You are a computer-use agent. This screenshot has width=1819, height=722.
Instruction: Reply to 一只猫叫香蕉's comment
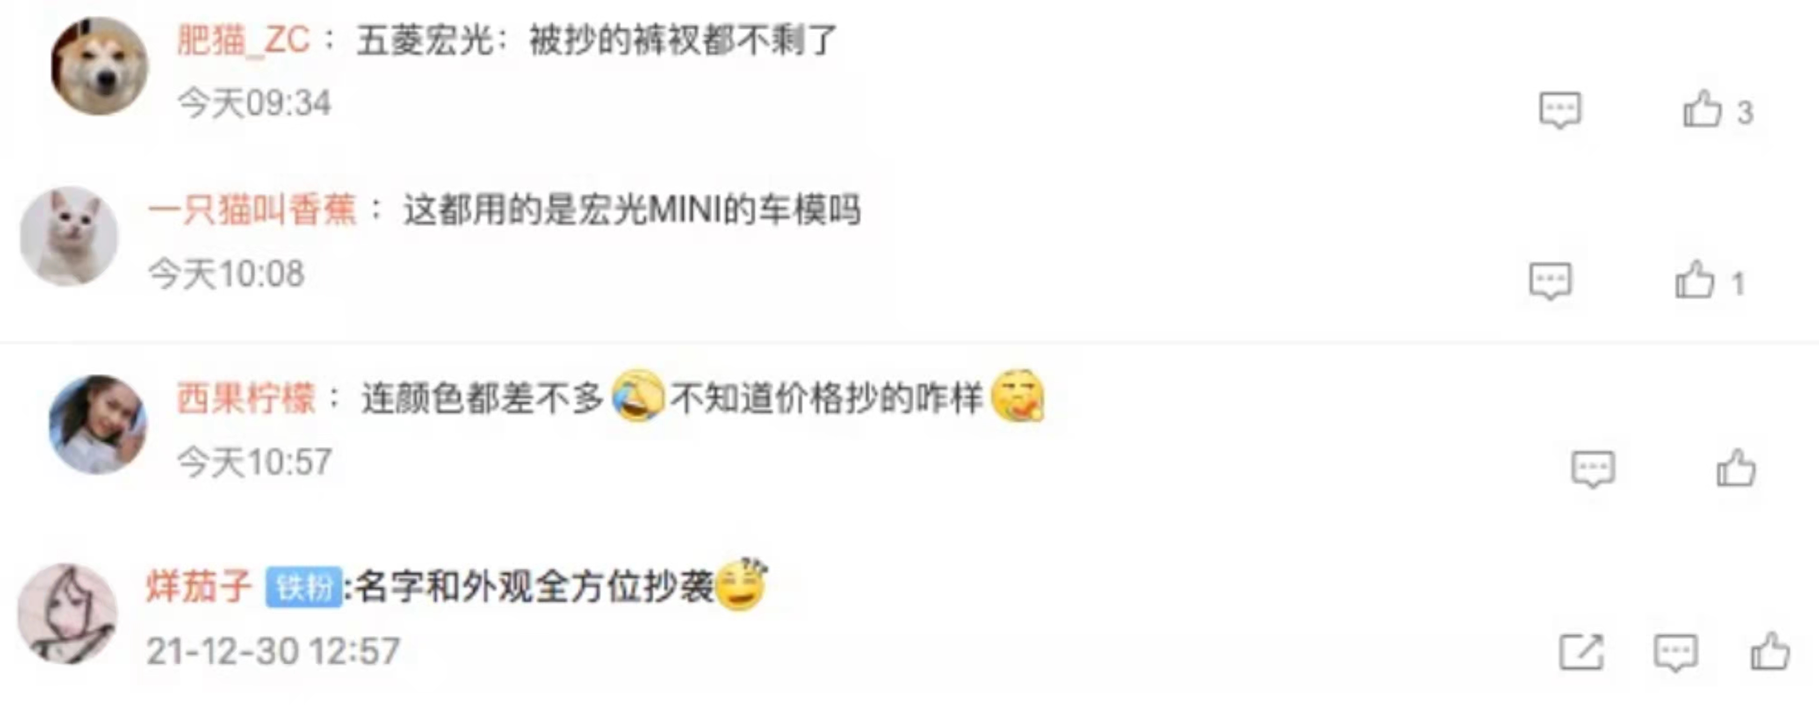pyautogui.click(x=1551, y=281)
